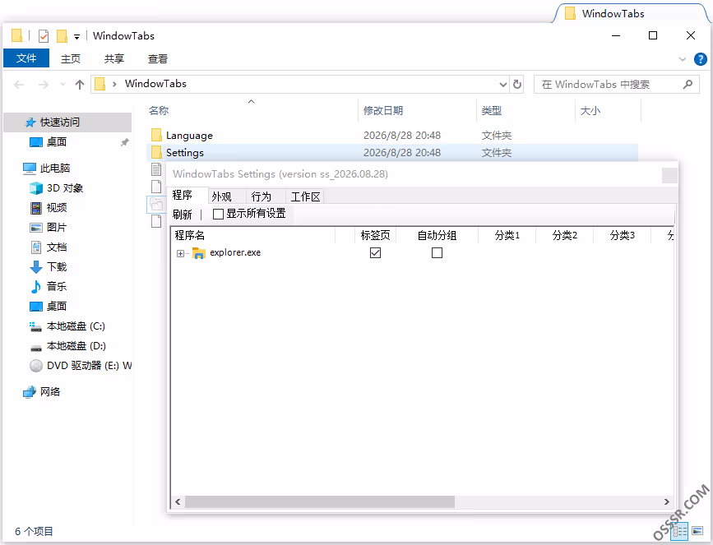713x545 pixels.
Task: Click the 刷新 button in settings
Action: tap(183, 214)
